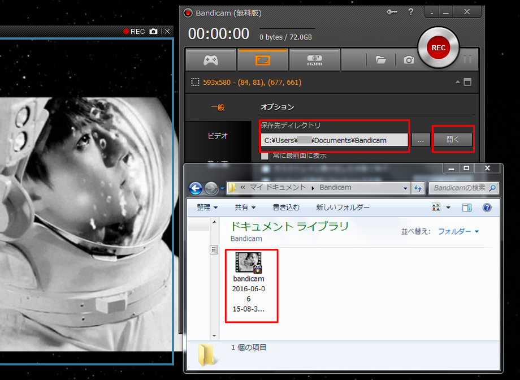
Task: Open the 整理 dropdown menu in Explorer
Action: pos(207,208)
